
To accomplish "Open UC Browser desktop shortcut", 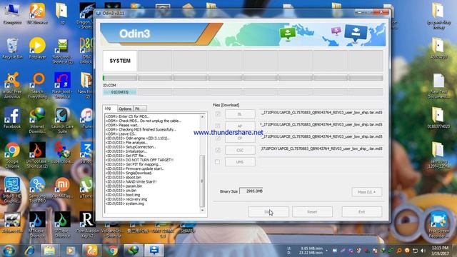I will tap(37, 14).
